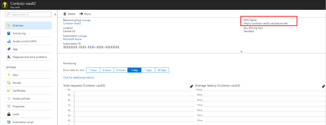
Task: Open the Overview menu item
Action: click(x=28, y=25)
